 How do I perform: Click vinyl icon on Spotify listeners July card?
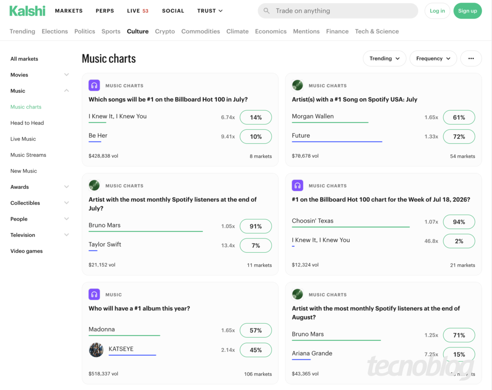(x=94, y=185)
